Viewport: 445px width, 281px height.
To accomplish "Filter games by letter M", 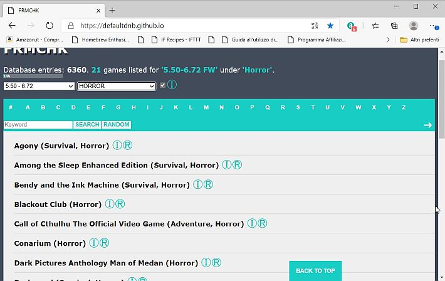I will 206,107.
